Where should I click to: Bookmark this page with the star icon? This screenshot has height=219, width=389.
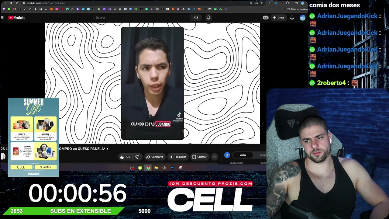click(261, 3)
